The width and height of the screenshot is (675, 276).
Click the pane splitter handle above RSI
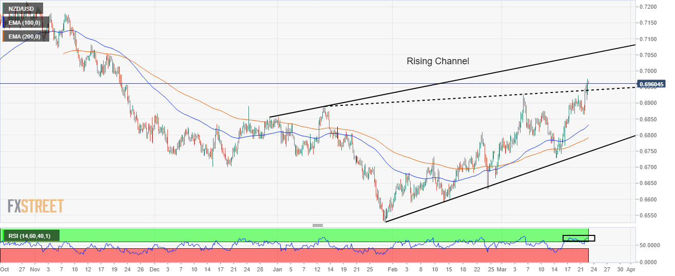tap(317, 225)
